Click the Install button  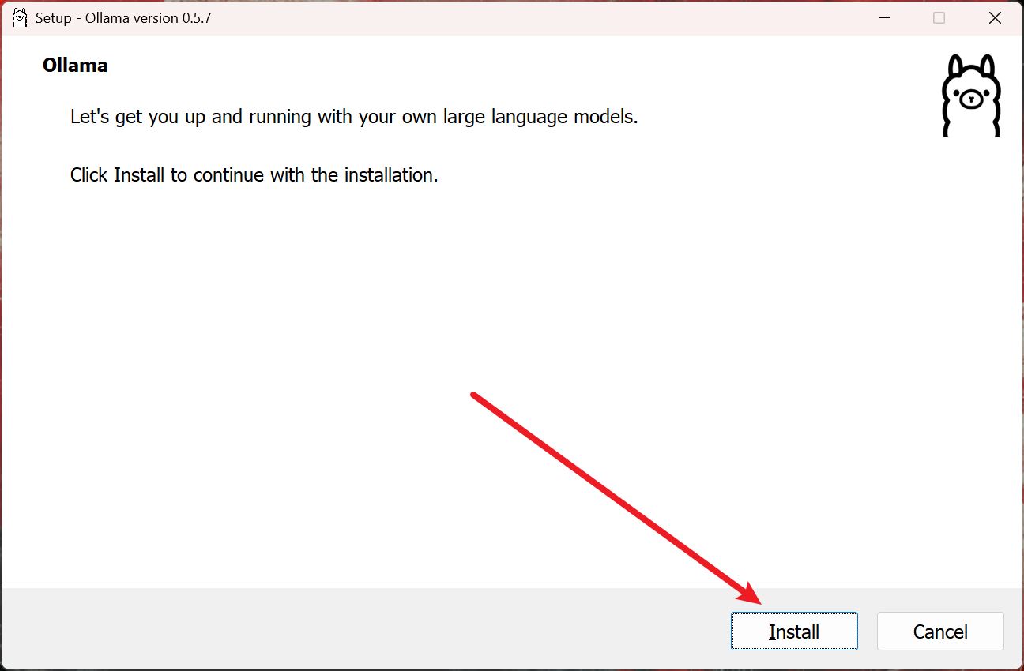point(794,632)
